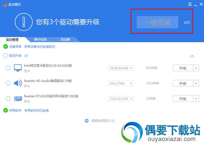Click Realtek HD Audio音频驱动2.79版 title
This screenshot has height=143, width=204.
click(x=48, y=81)
